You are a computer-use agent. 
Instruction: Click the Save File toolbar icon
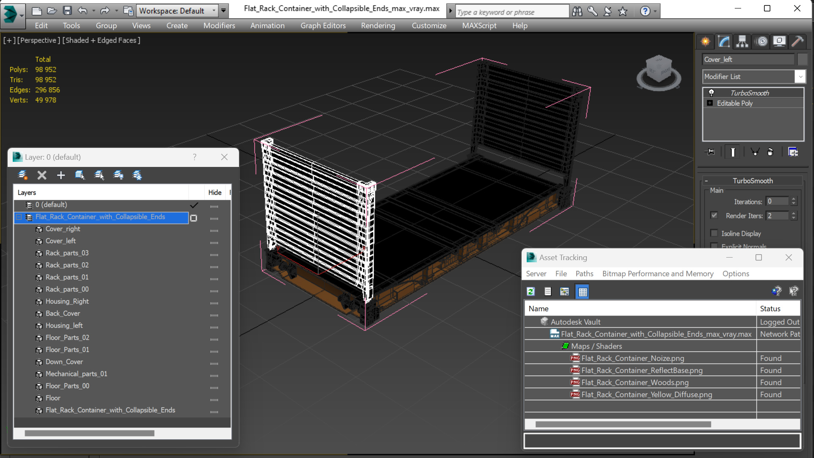click(67, 11)
